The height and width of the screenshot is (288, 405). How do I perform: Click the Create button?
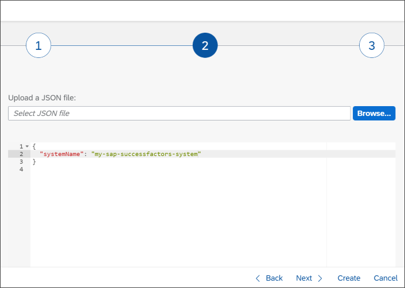coord(349,278)
